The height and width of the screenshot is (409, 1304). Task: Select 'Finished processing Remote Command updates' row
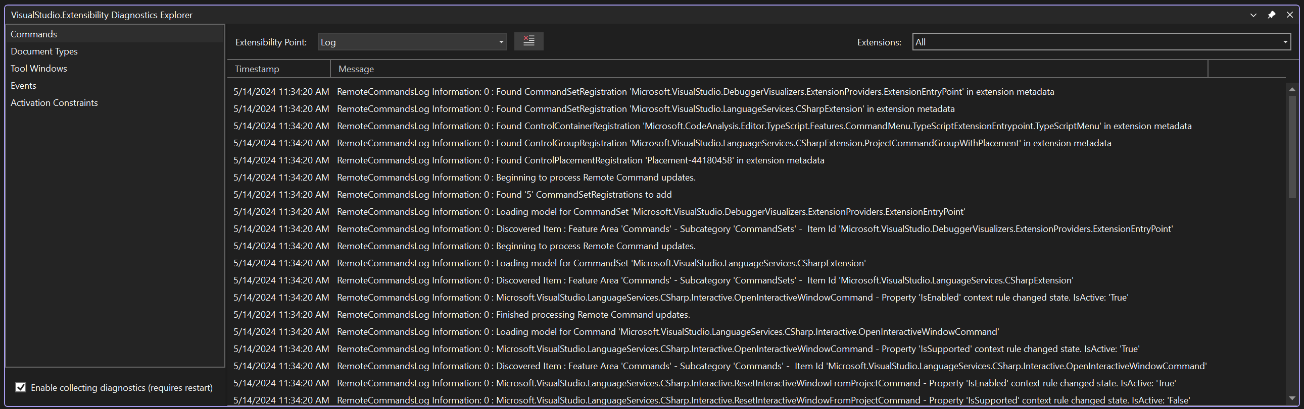coord(756,315)
